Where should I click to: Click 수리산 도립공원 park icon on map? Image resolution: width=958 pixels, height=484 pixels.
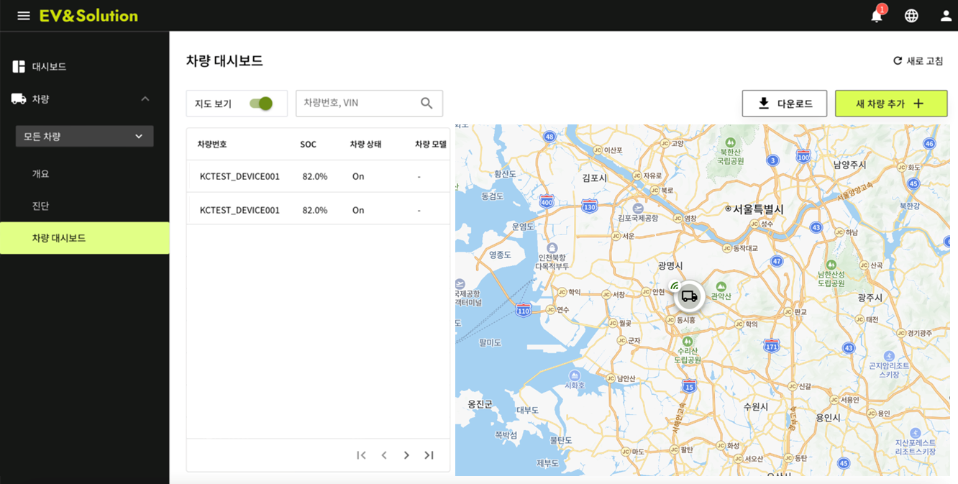coord(688,341)
